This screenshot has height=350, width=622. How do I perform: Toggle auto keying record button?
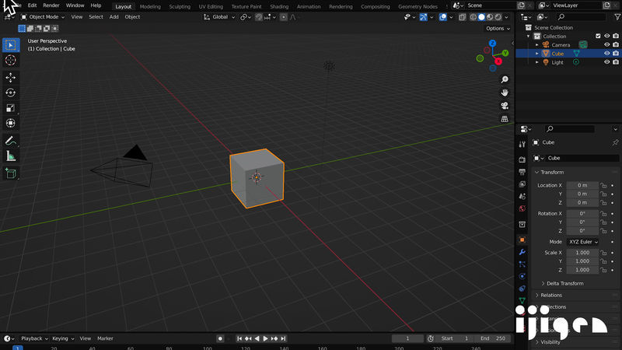click(220, 338)
